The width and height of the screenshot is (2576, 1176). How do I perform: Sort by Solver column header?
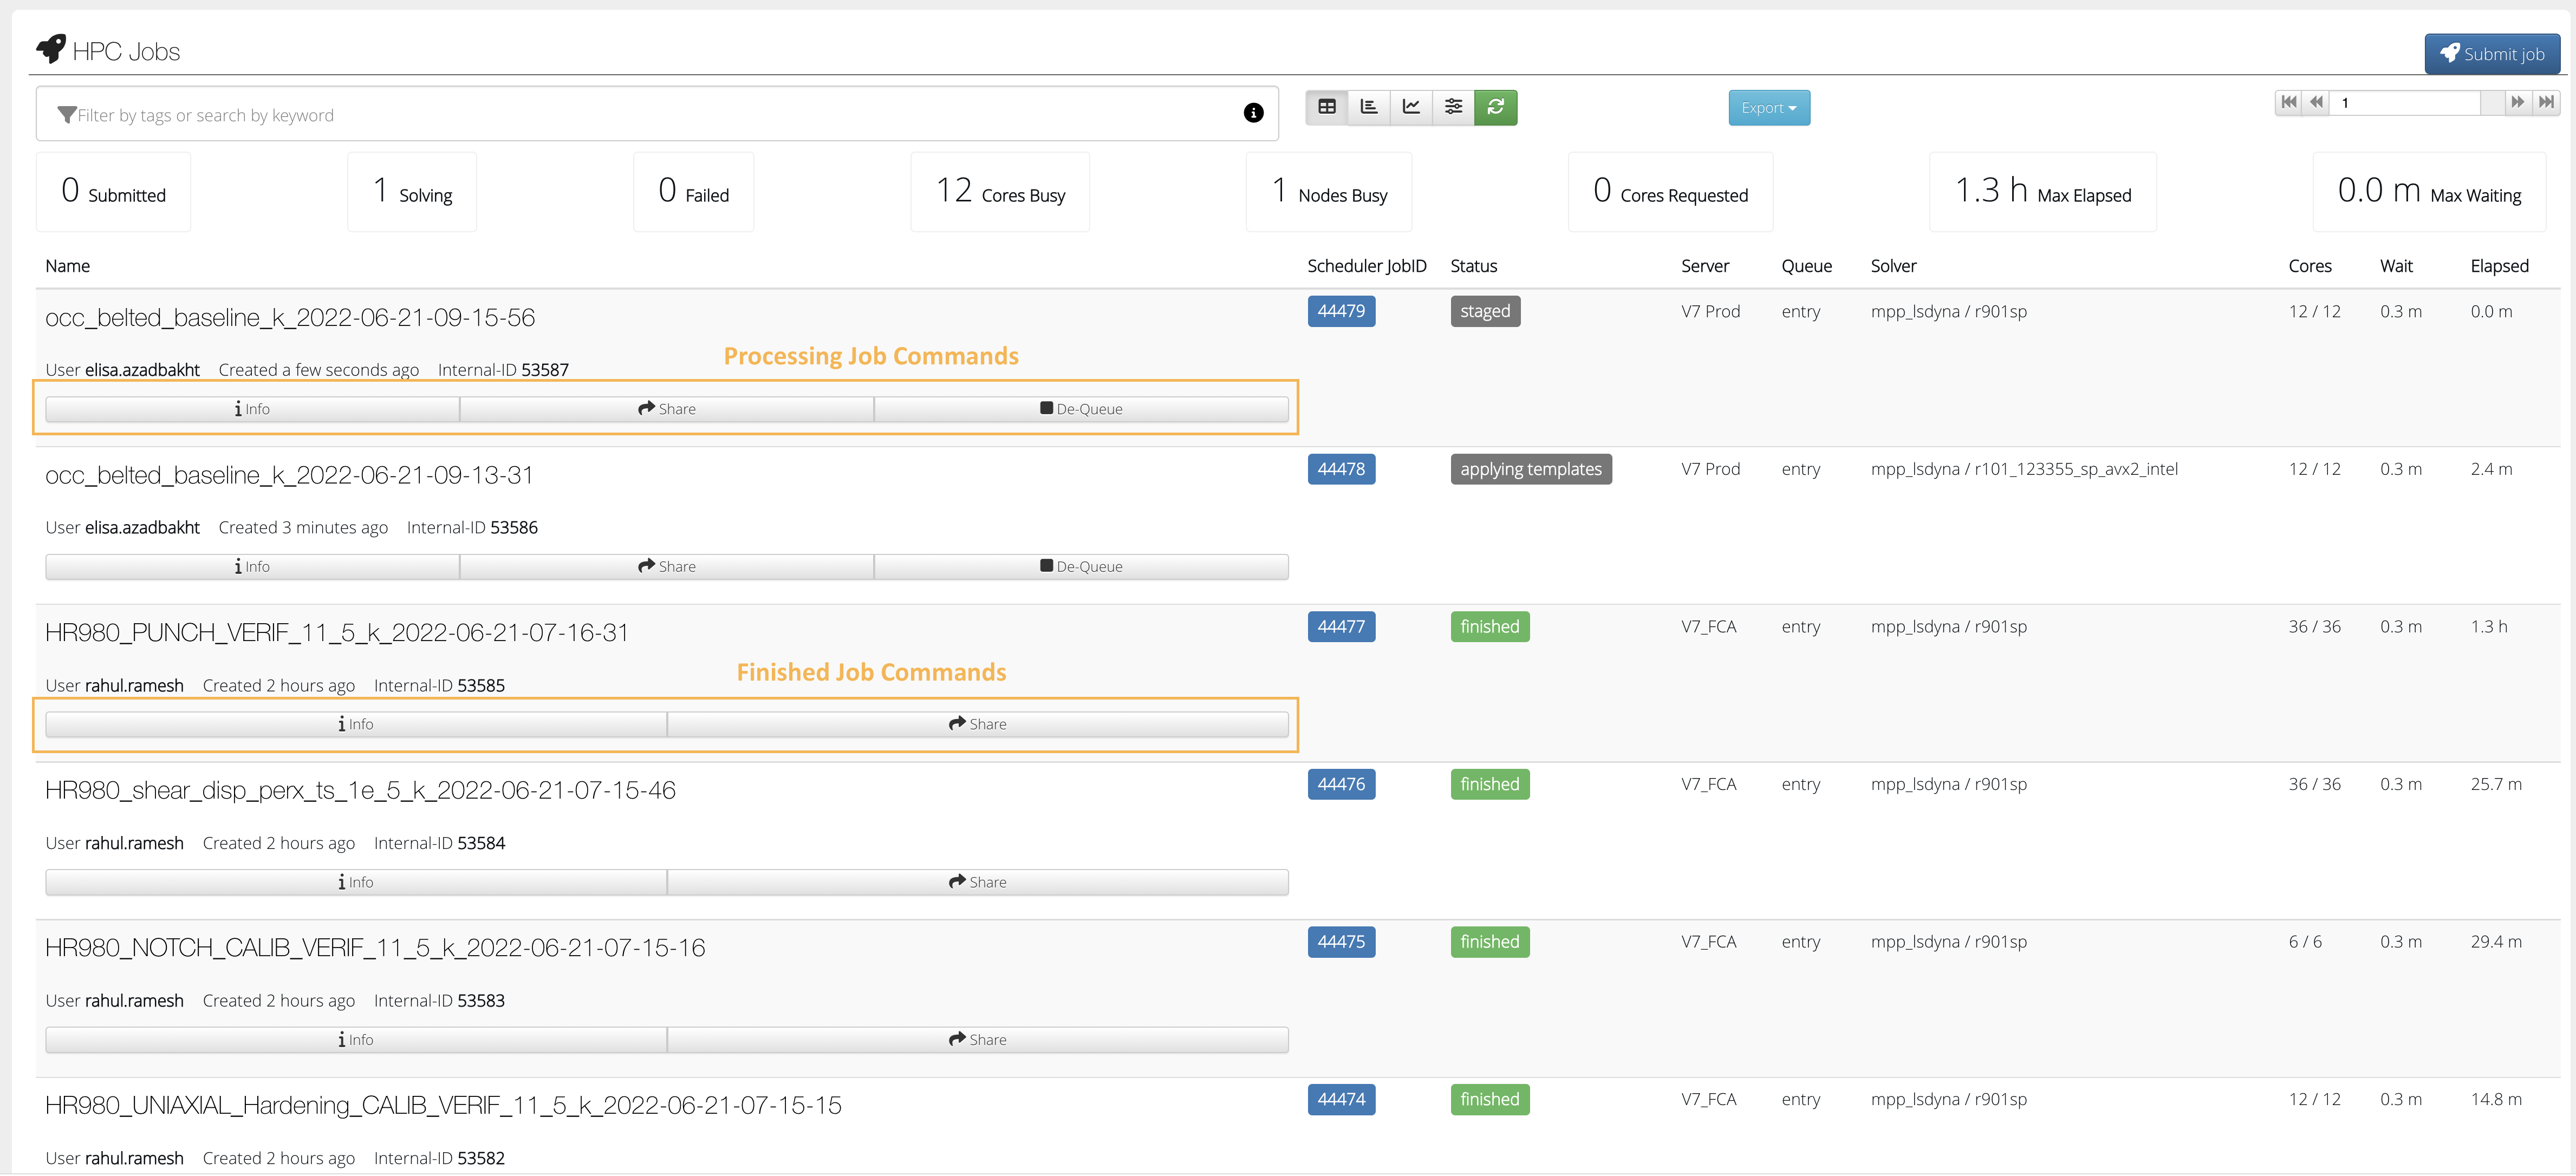(x=1893, y=266)
